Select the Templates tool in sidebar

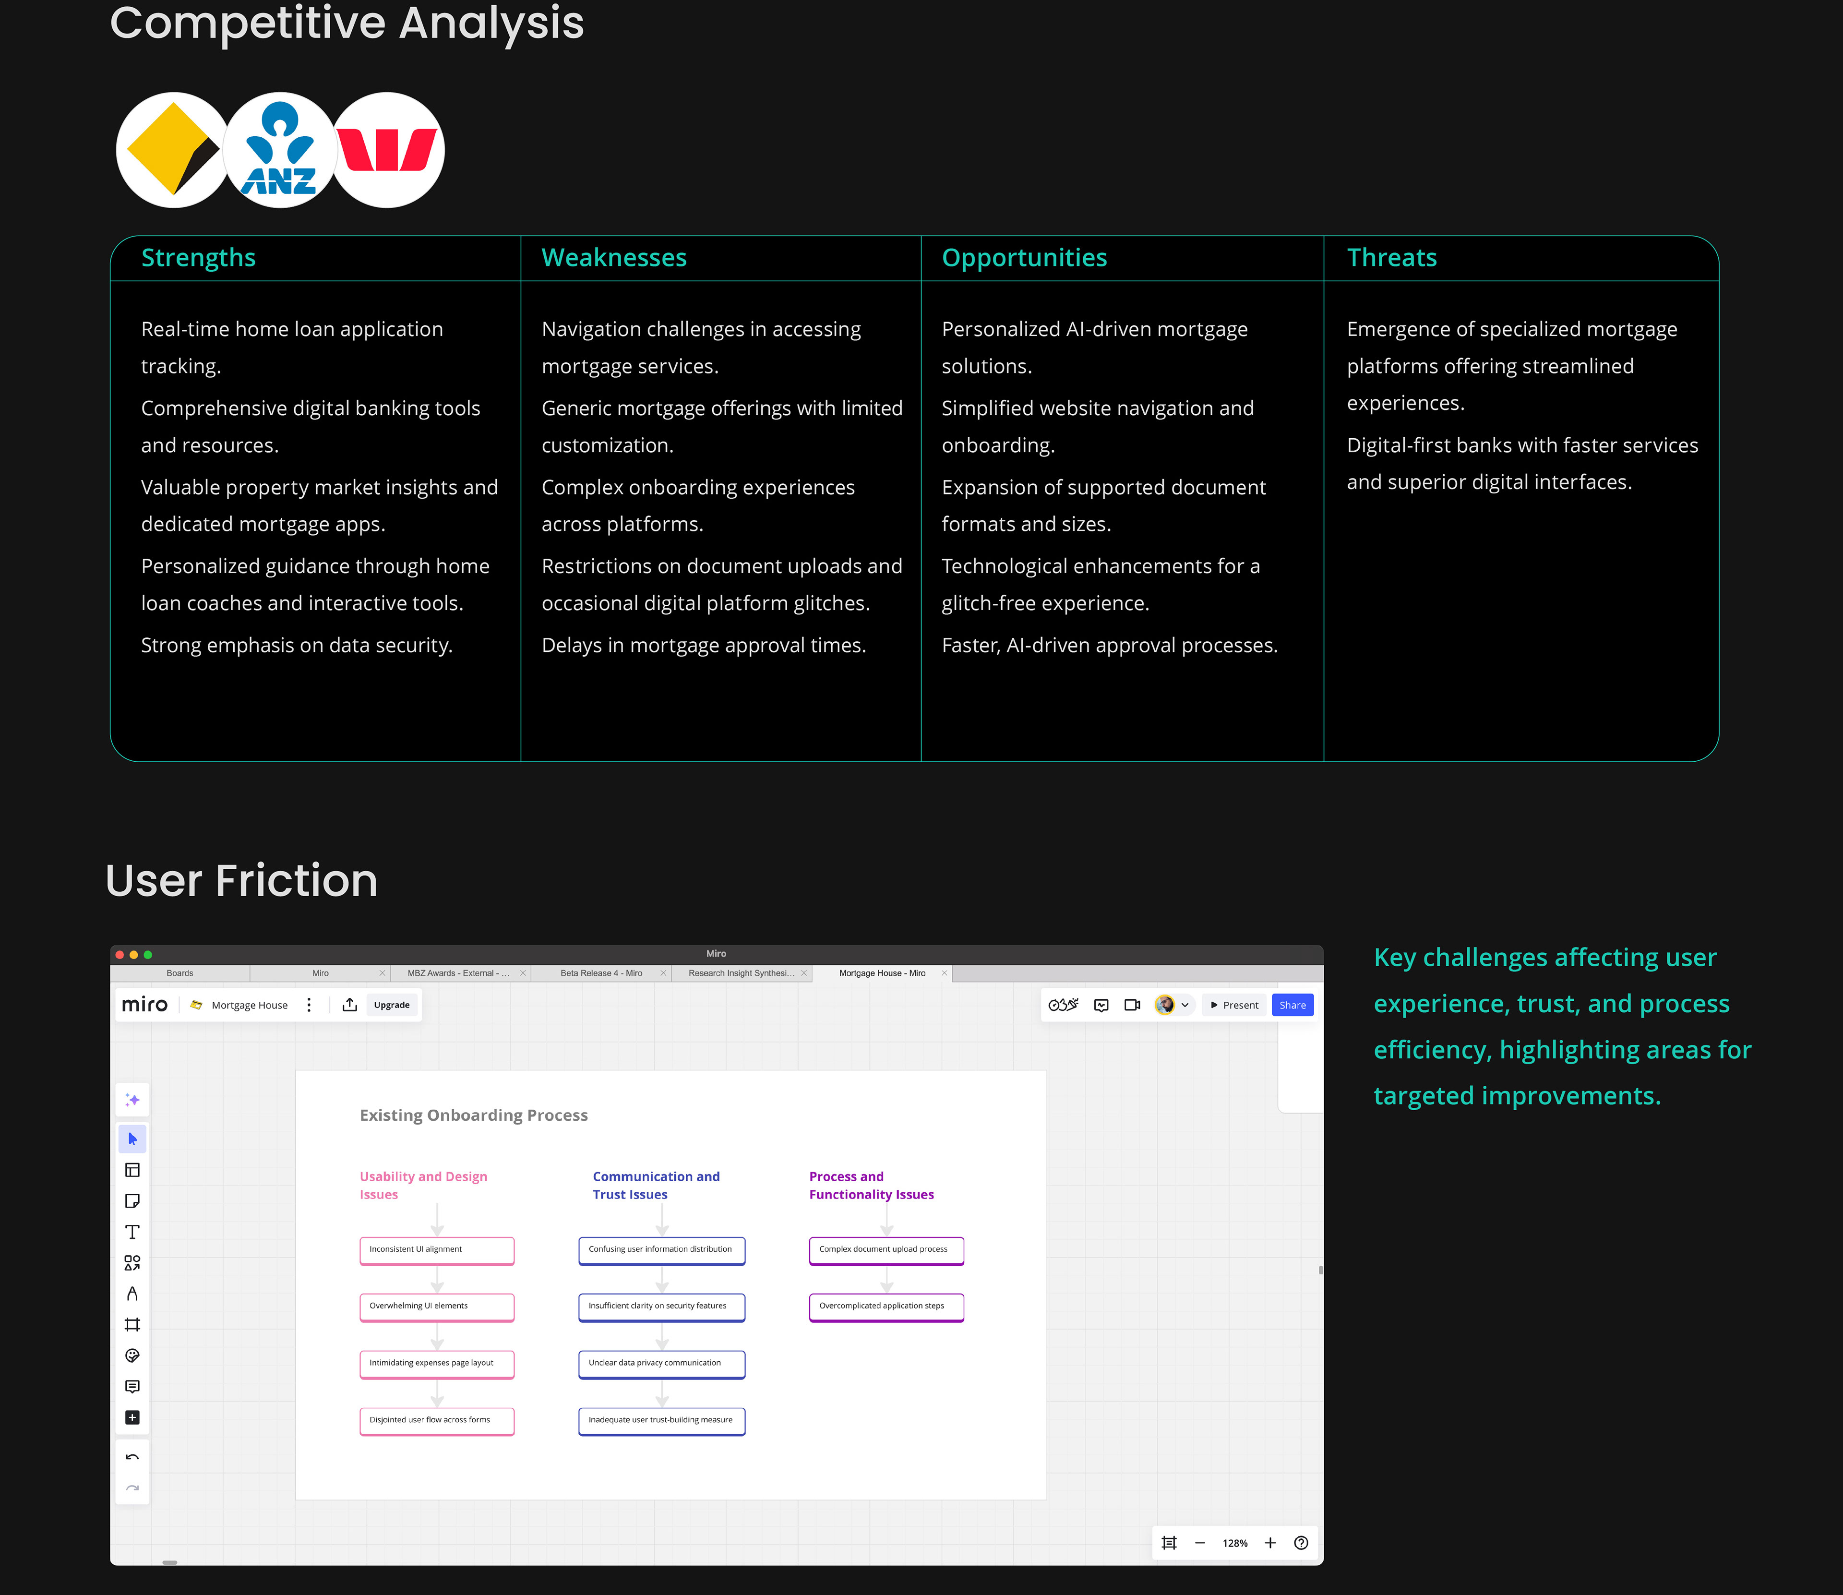(132, 1170)
